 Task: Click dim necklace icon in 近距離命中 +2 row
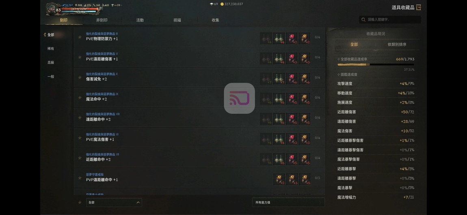pos(266,159)
